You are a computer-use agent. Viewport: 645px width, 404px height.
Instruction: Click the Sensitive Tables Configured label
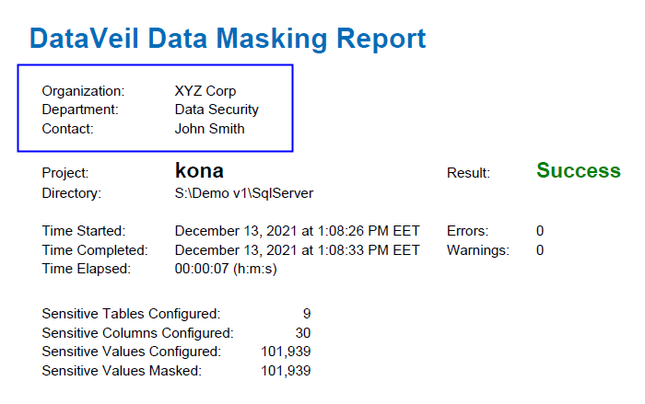click(x=131, y=314)
